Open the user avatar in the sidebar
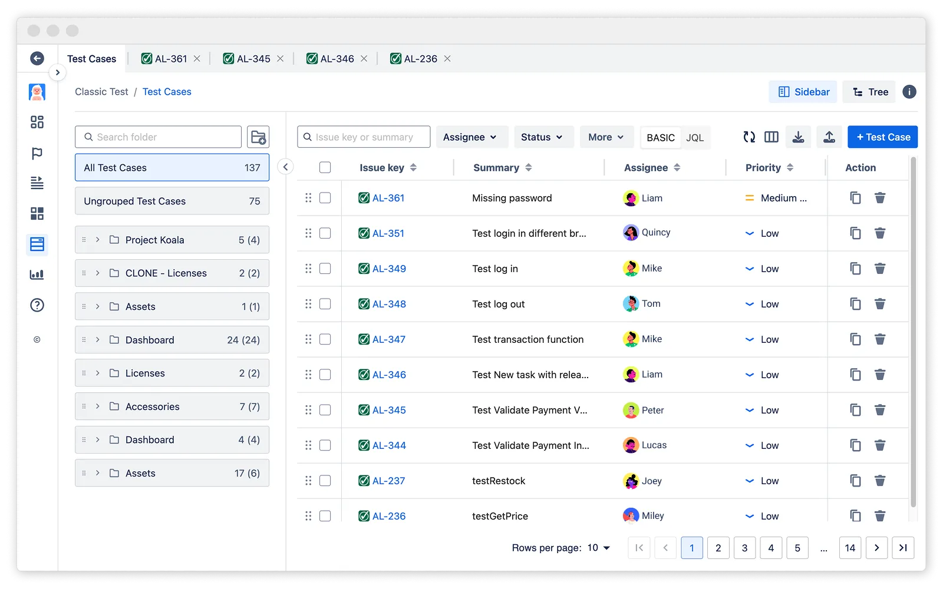This screenshot has height=589, width=943. [37, 92]
